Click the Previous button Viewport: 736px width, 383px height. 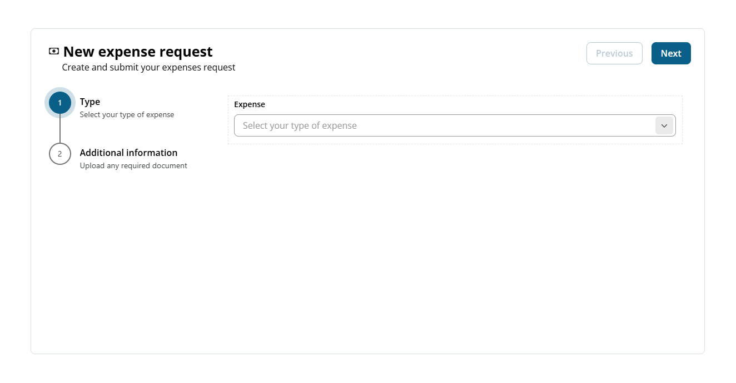pos(614,53)
